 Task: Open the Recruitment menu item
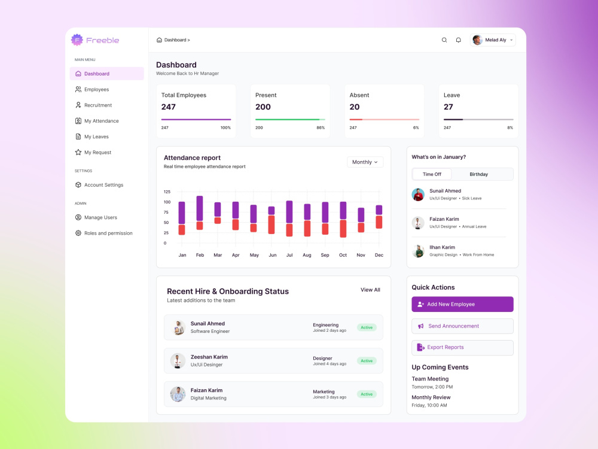[x=107, y=105]
